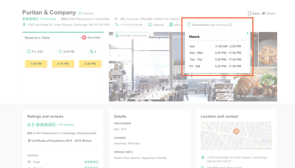Reserve the 8:30 PM time slot
Image resolution: width=295 pixels, height=168 pixels.
(90, 64)
